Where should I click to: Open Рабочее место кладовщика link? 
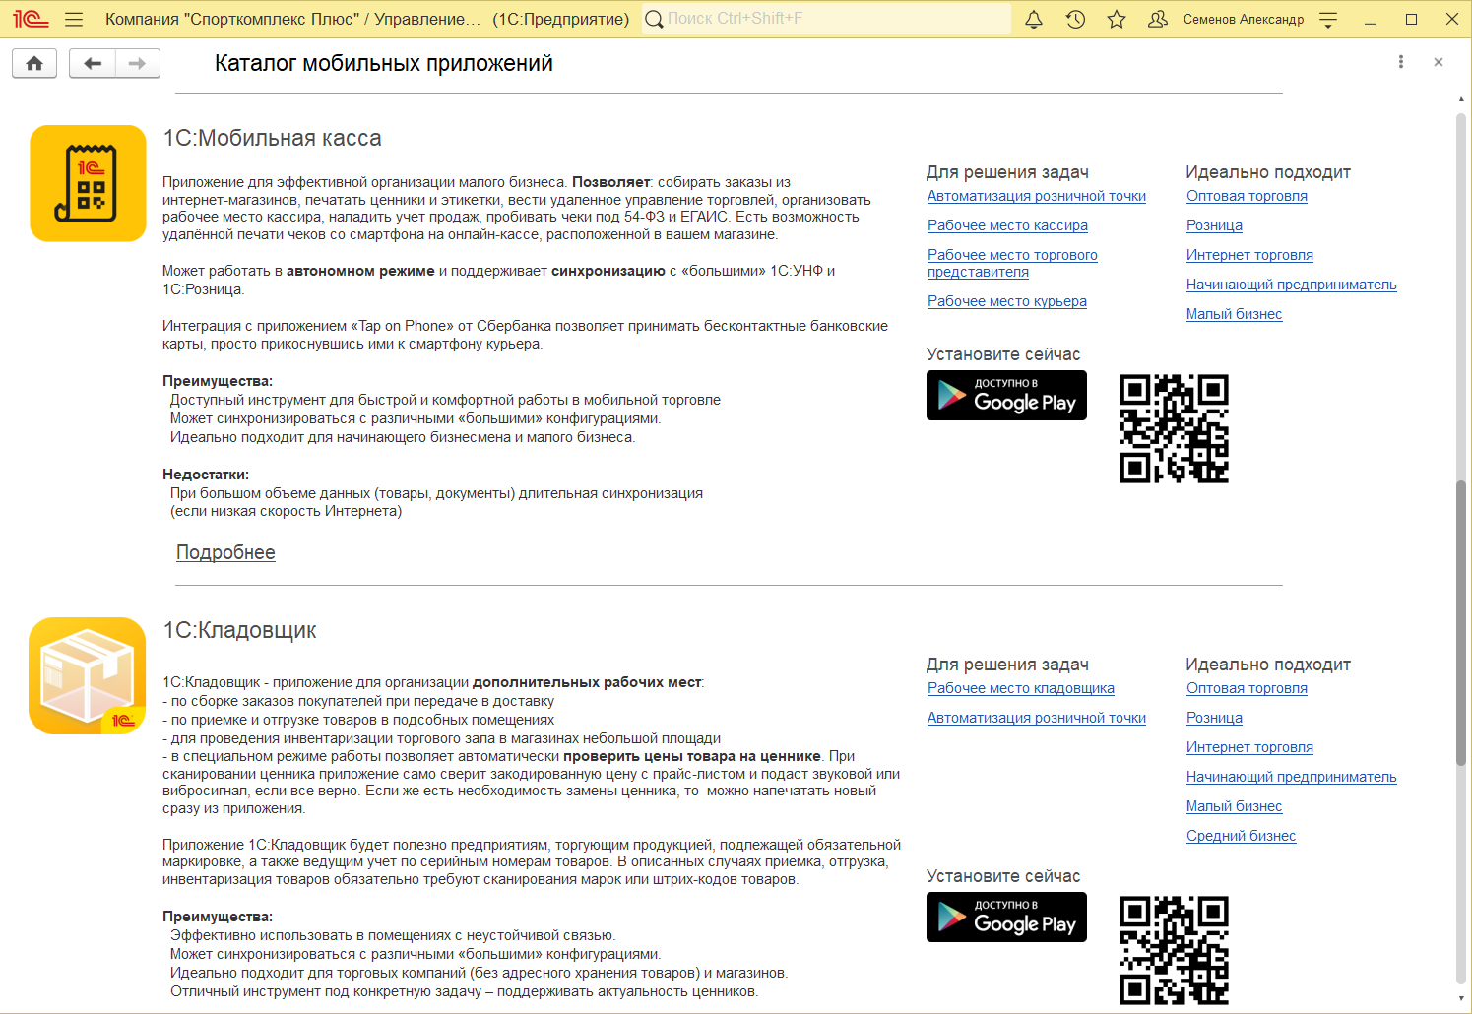pyautogui.click(x=1021, y=688)
